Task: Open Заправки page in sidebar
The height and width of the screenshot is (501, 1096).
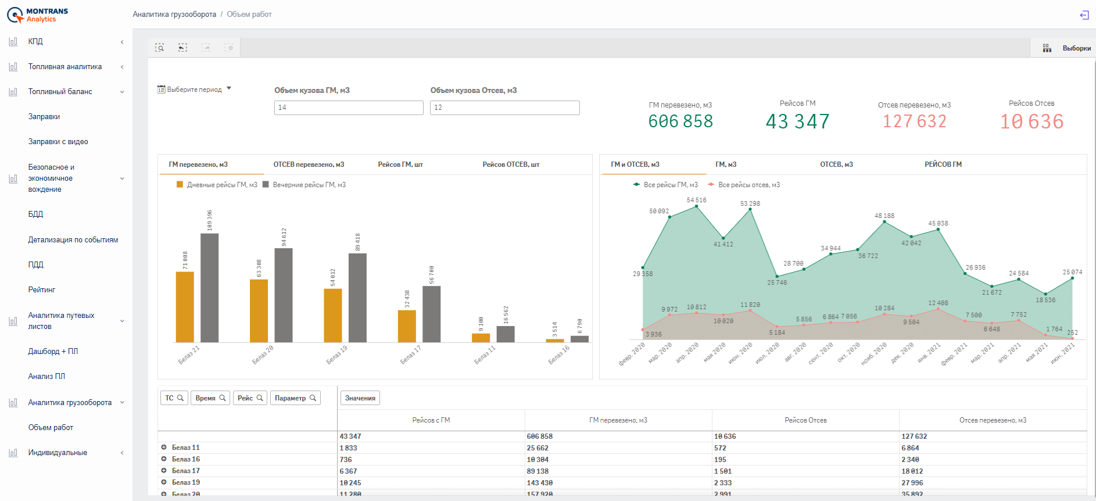Action: (x=44, y=117)
